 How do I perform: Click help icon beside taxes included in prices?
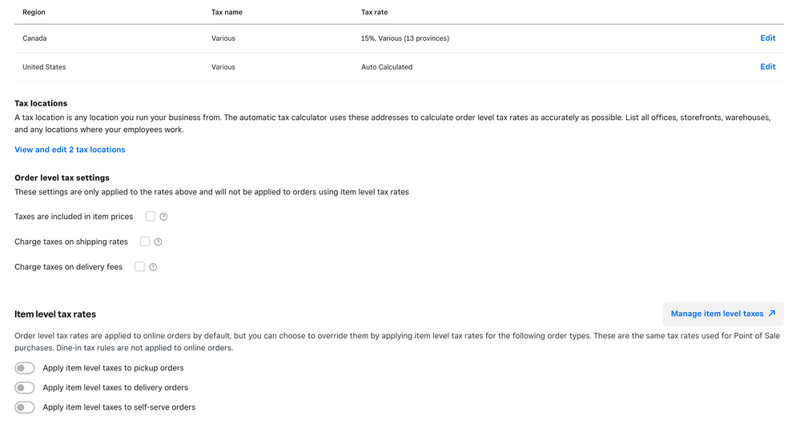coord(163,217)
